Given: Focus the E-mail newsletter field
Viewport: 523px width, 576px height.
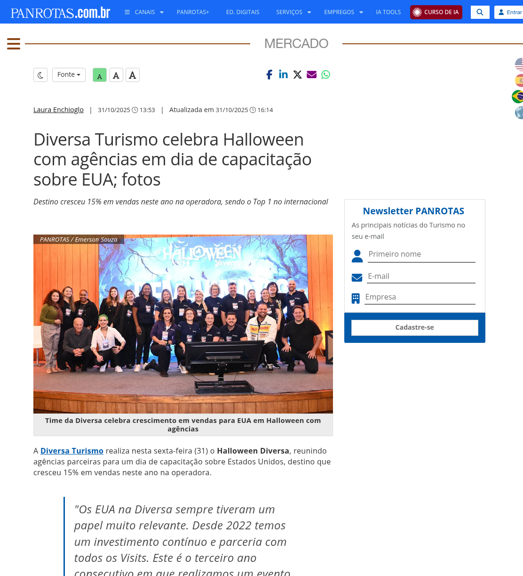Looking at the screenshot, I should (421, 276).
